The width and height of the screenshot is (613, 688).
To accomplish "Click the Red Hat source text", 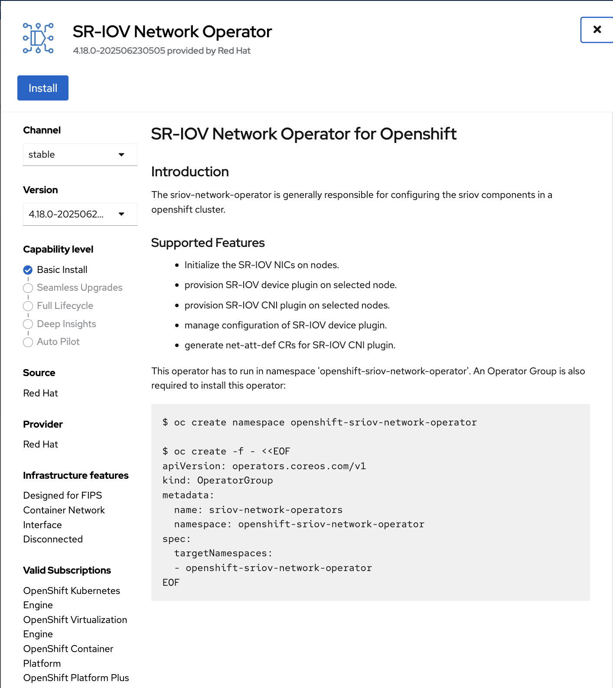I will [40, 393].
